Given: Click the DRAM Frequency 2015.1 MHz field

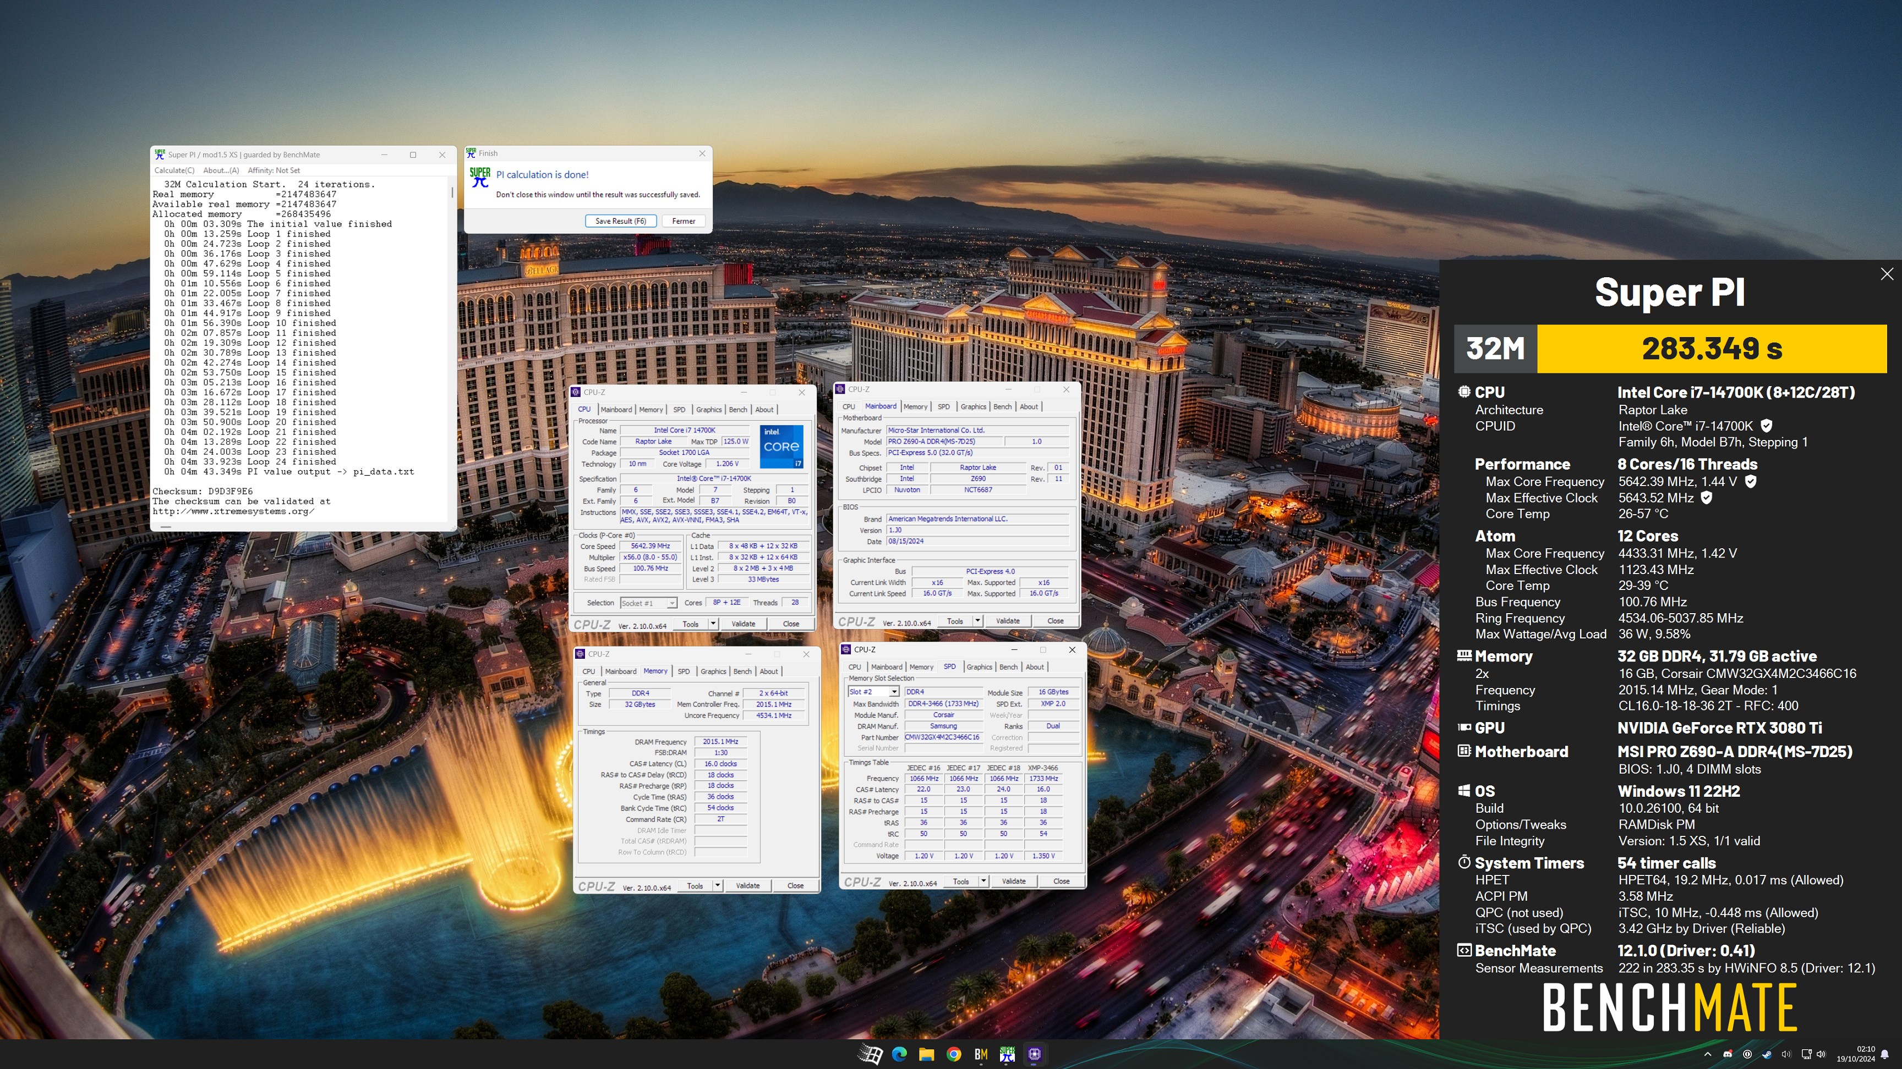Looking at the screenshot, I should coord(720,741).
